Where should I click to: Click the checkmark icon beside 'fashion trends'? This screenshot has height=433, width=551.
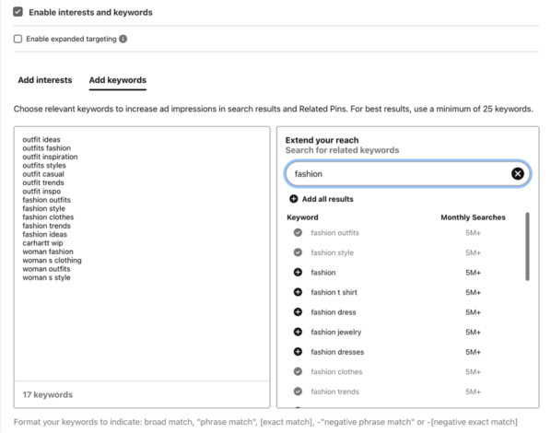pos(298,392)
